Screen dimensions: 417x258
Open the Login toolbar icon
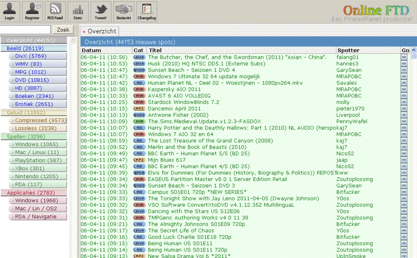point(10,11)
